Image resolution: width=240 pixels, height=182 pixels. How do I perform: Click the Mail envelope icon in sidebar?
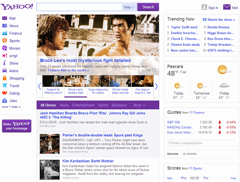point(5,18)
